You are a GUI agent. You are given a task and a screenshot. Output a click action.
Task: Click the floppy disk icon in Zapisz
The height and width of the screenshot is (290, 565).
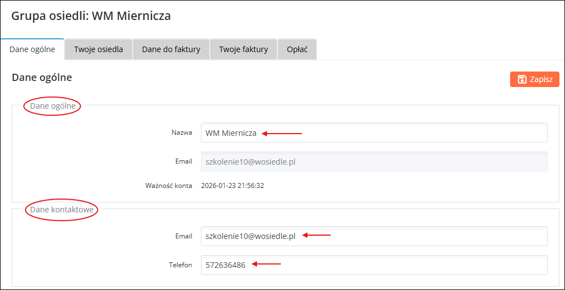pyautogui.click(x=522, y=79)
